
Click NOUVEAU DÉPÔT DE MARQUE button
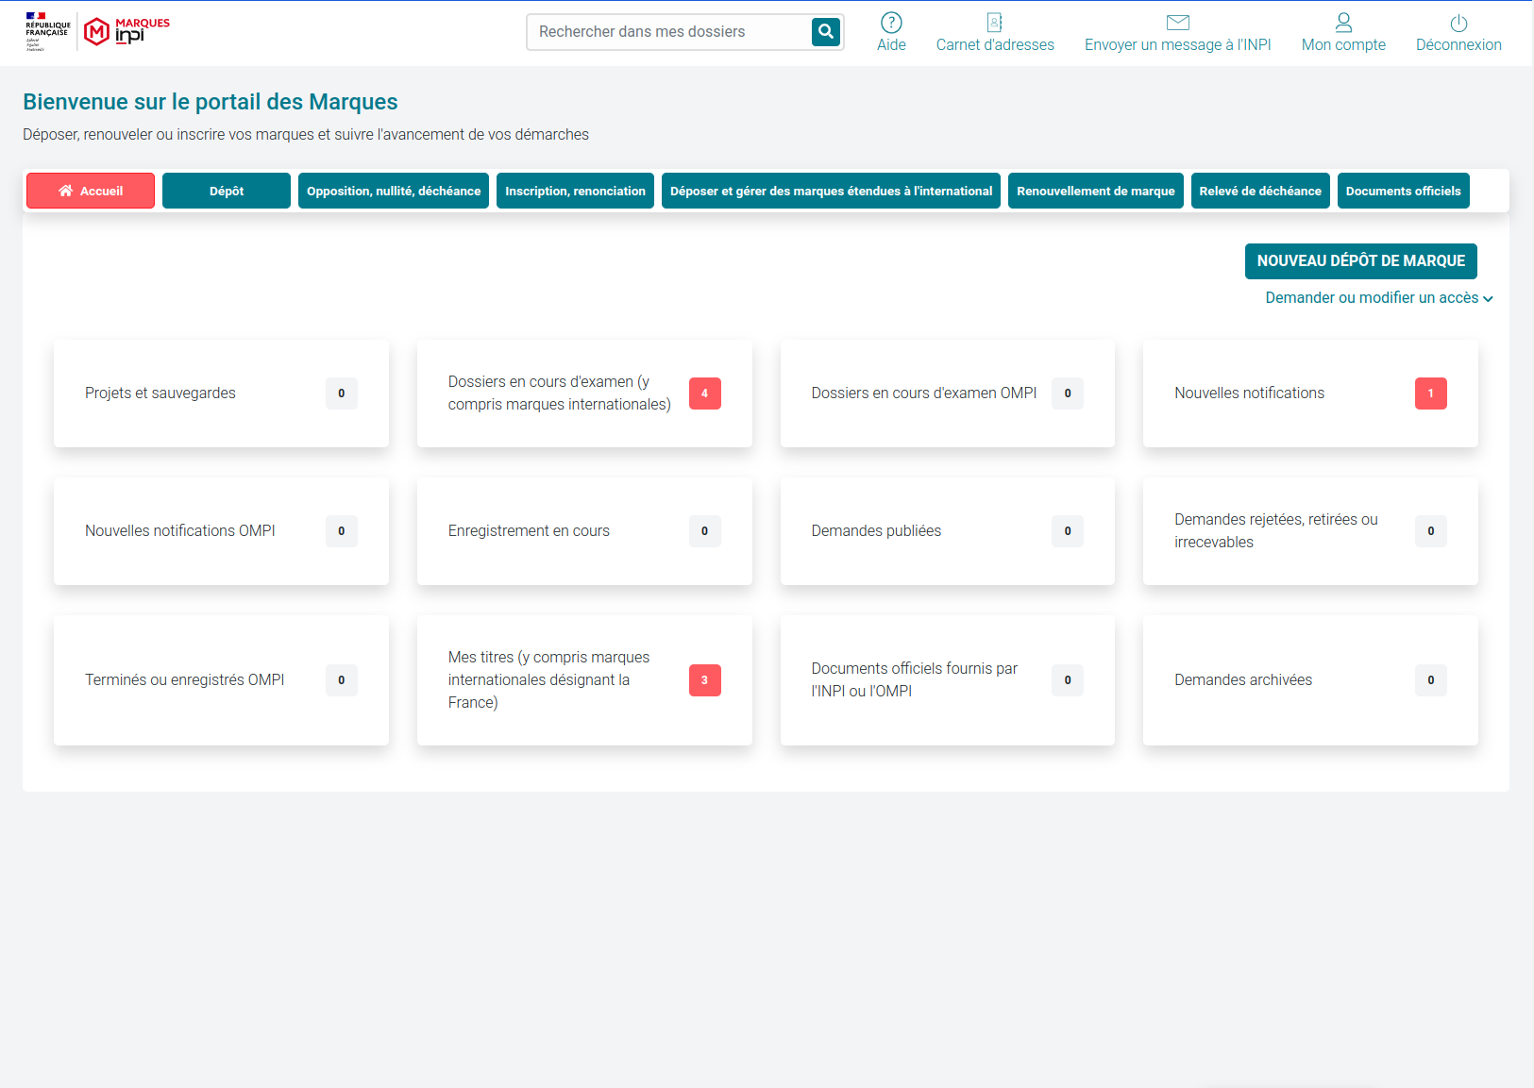pyautogui.click(x=1360, y=261)
